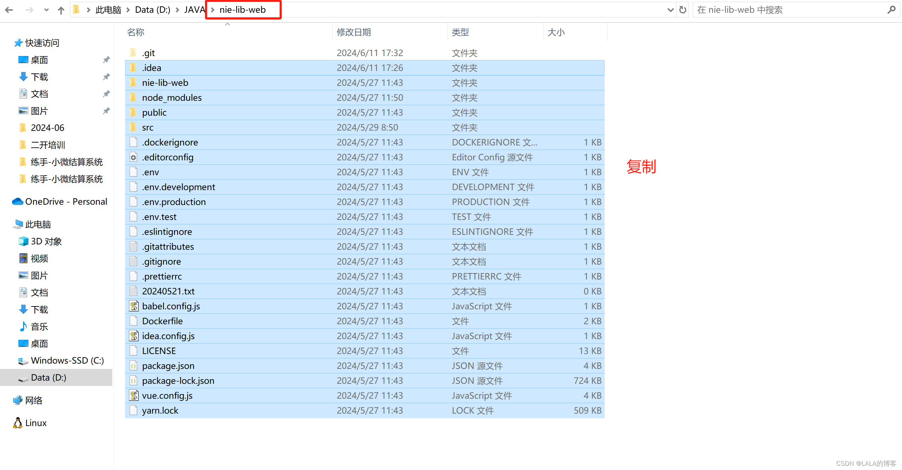Click the chevron after Data (D:) breadcrumb
The image size is (902, 470).
pos(177,10)
